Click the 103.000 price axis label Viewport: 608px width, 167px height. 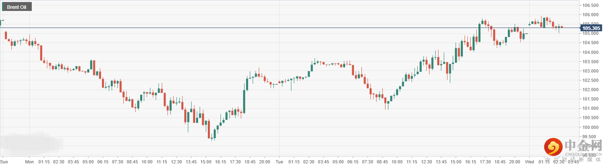(591, 71)
